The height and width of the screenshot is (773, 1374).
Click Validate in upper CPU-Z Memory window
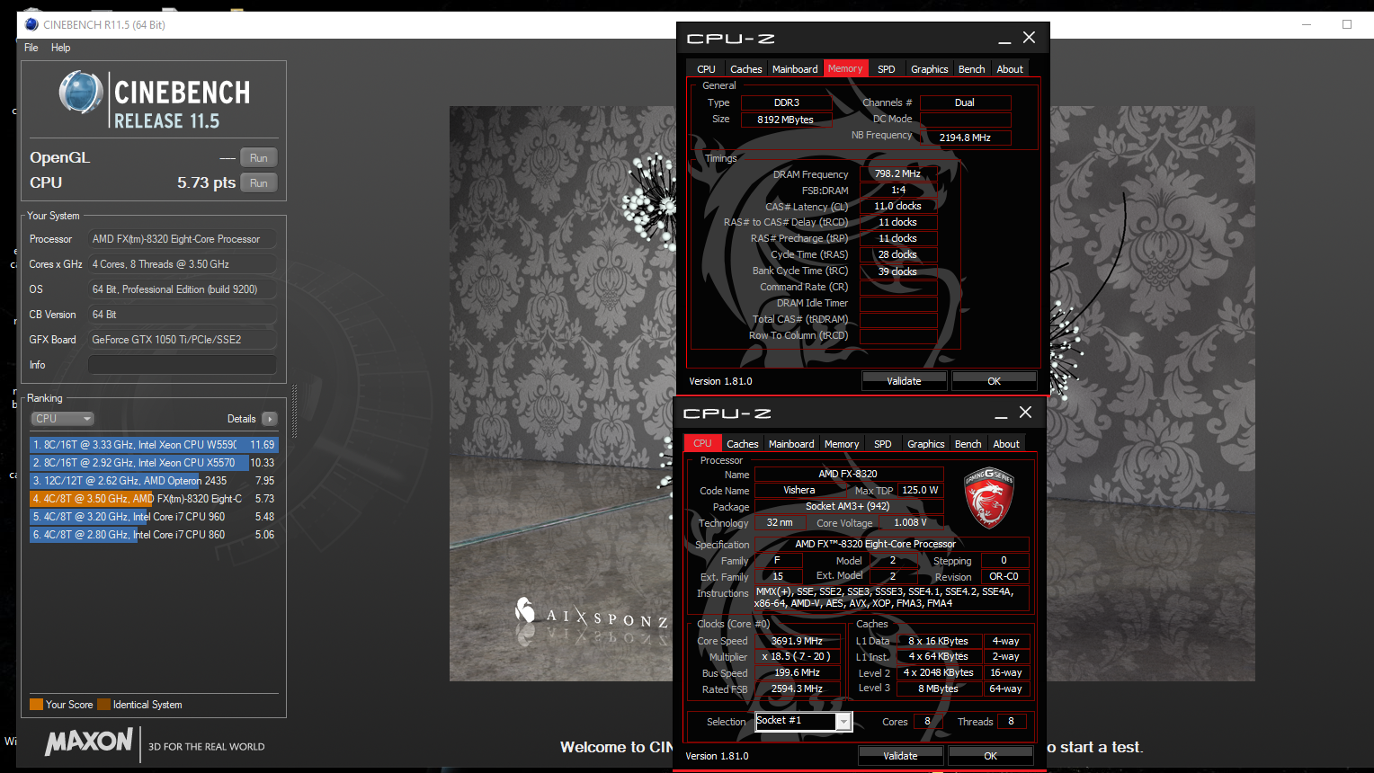[904, 381]
